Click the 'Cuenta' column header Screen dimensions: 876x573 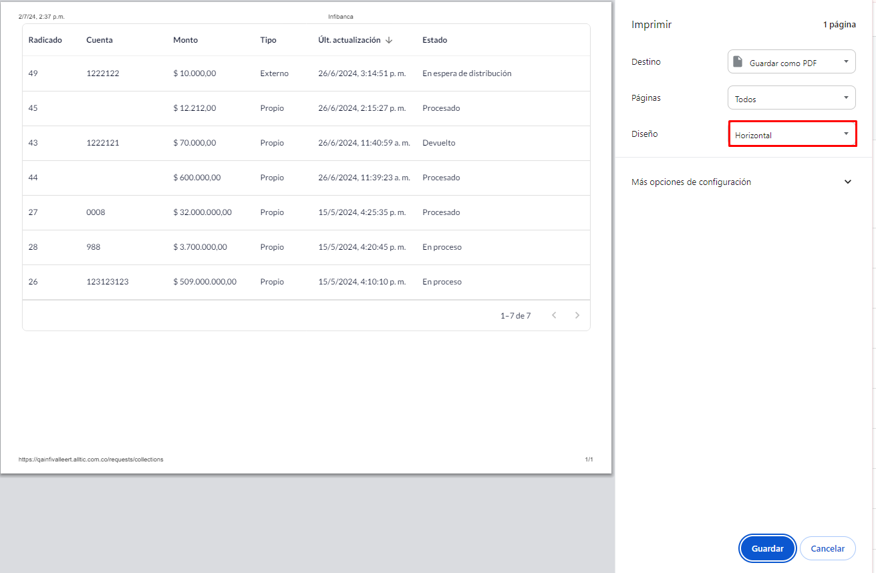pos(100,40)
